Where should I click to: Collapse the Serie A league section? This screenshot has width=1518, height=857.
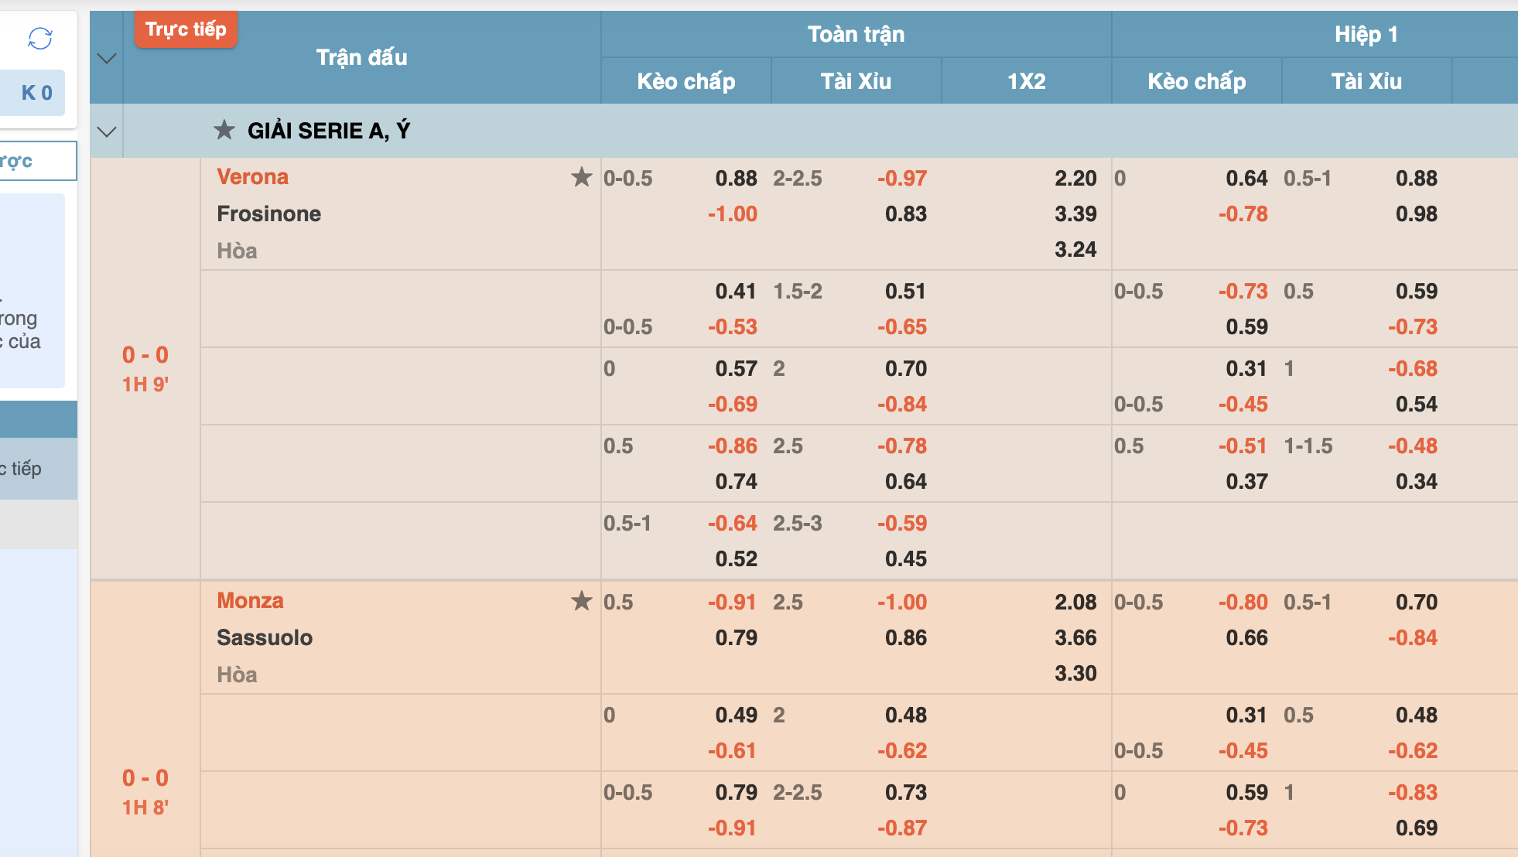click(107, 131)
